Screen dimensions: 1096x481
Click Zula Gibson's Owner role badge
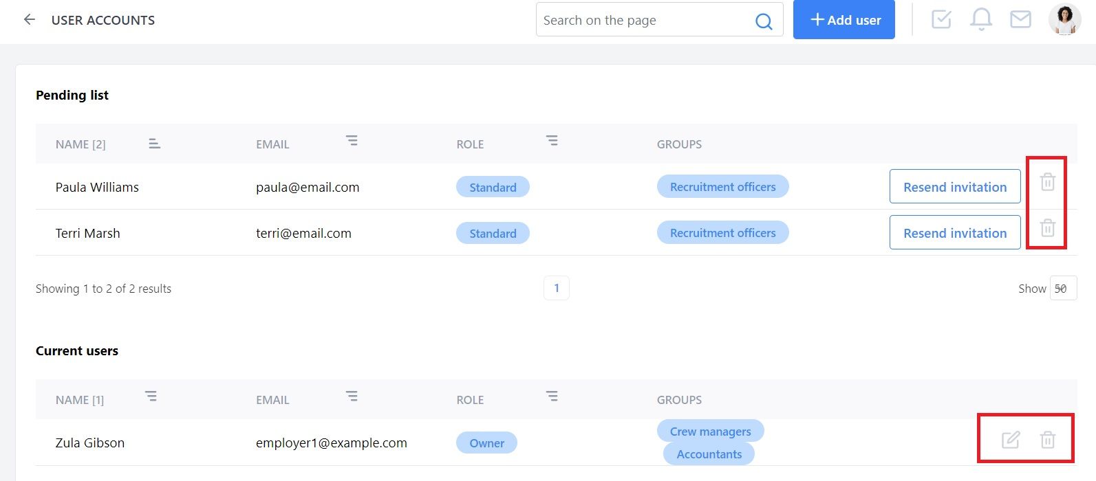[486, 443]
